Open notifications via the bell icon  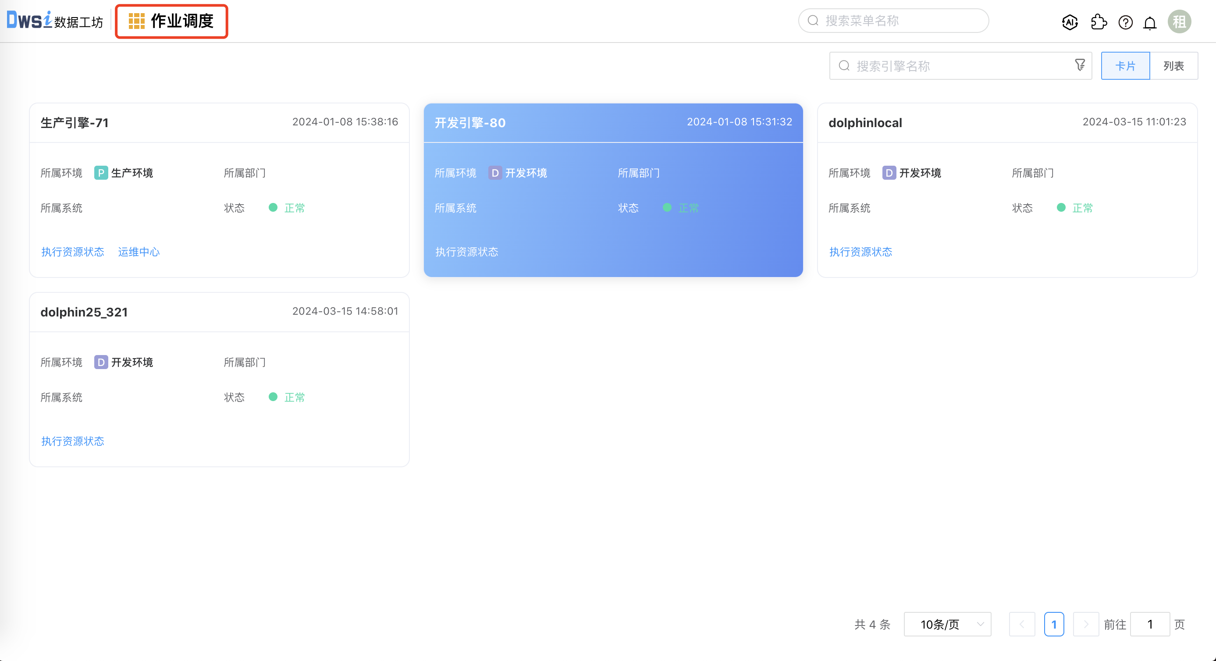[x=1150, y=22]
